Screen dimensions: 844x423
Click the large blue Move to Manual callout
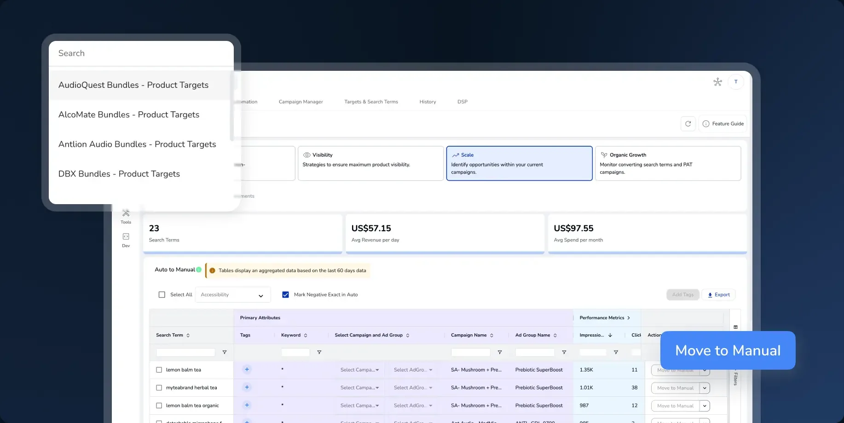point(728,350)
